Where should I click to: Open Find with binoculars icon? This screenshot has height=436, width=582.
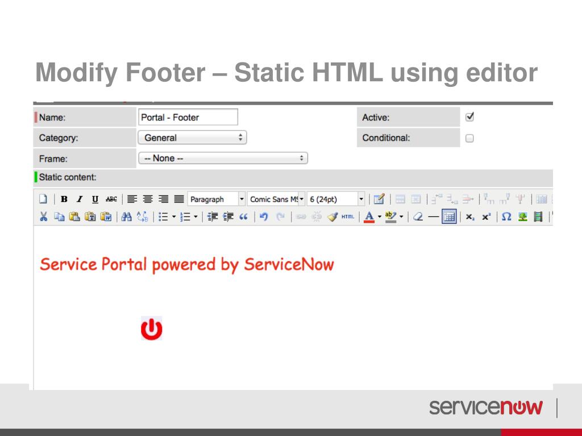[127, 216]
